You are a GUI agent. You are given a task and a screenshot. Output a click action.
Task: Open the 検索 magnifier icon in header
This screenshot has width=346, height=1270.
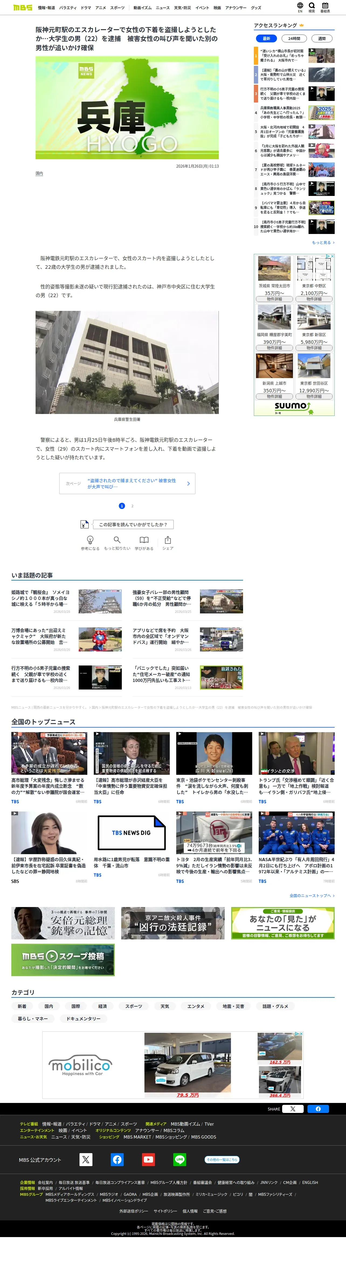point(312,7)
